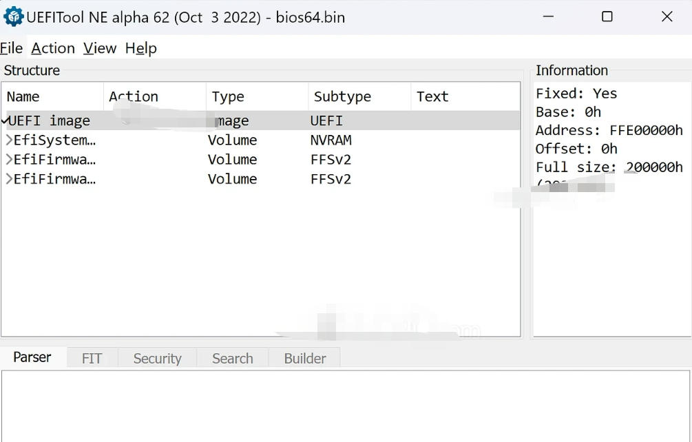Image resolution: width=692 pixels, height=442 pixels.
Task: Open the View menu
Action: (100, 48)
